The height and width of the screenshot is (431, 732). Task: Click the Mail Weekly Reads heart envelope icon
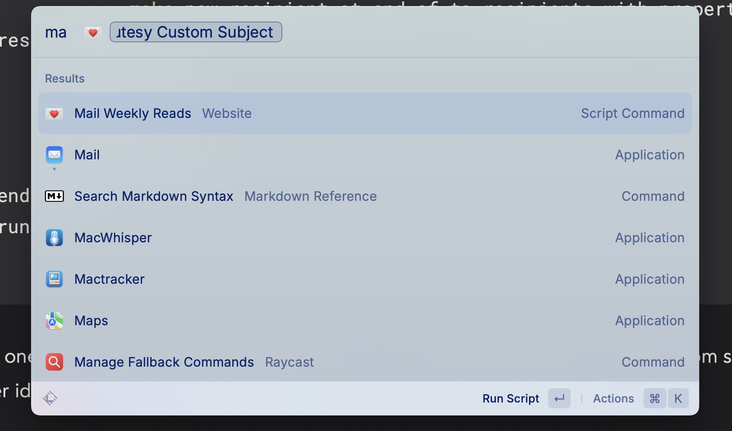click(54, 114)
